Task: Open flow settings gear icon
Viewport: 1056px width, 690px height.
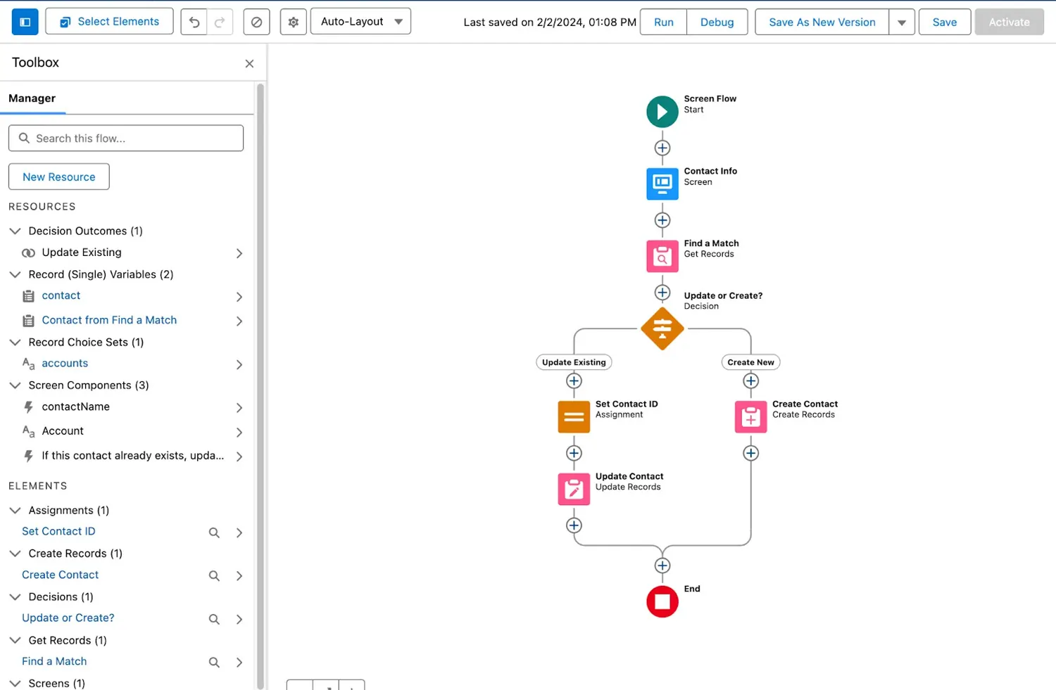Action: click(x=293, y=22)
